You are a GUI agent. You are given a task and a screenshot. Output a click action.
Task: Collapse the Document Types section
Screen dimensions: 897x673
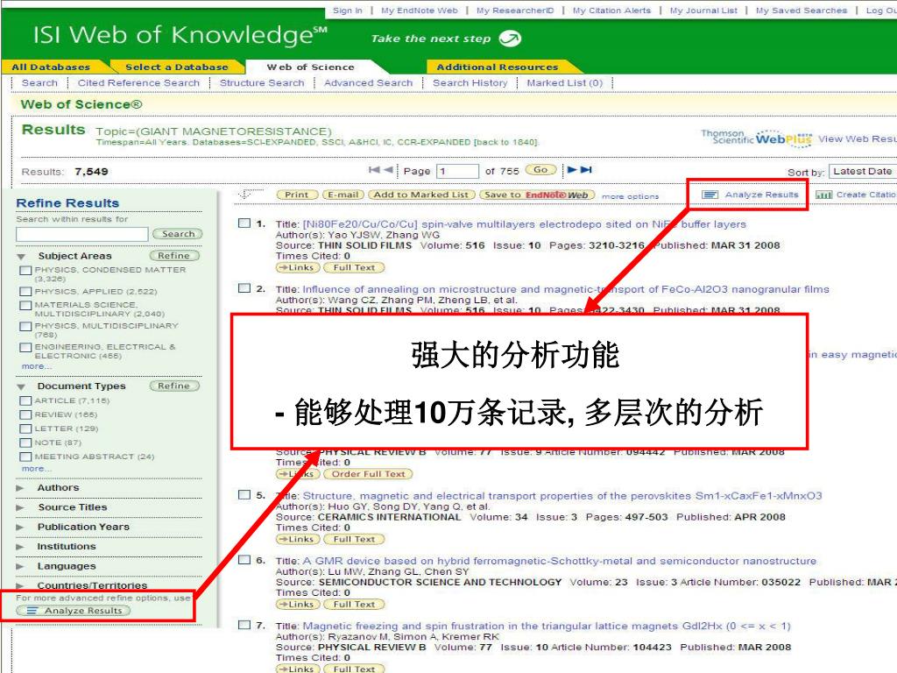(x=21, y=386)
